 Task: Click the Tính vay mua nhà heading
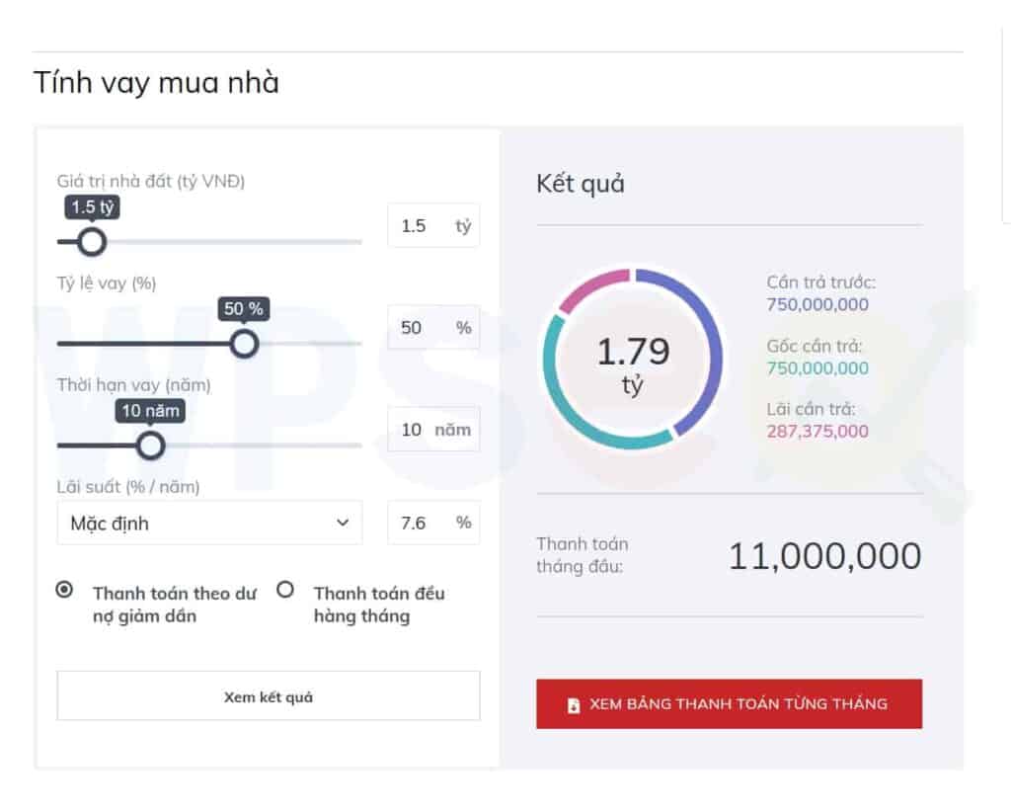(156, 83)
